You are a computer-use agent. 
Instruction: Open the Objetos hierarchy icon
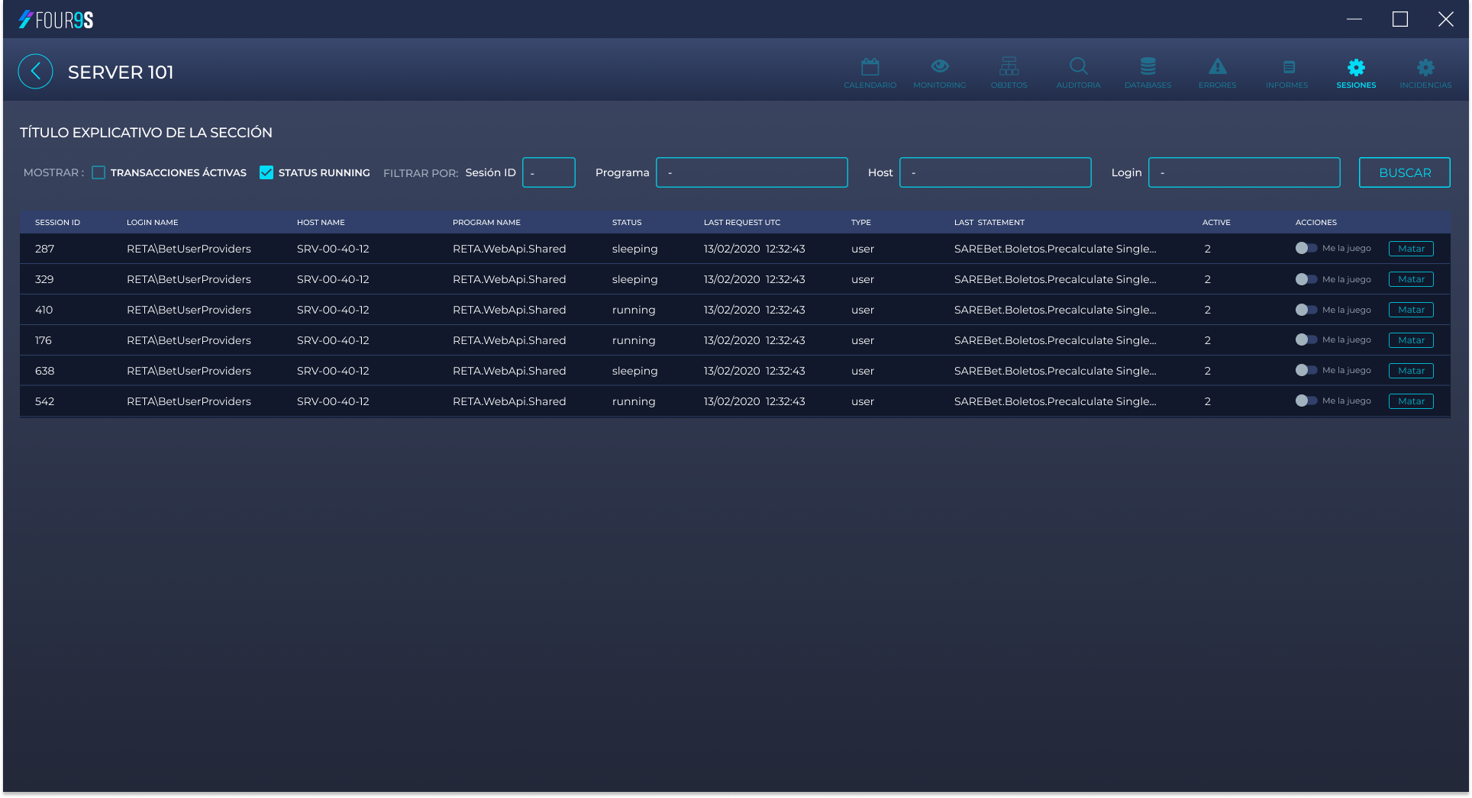1009,67
